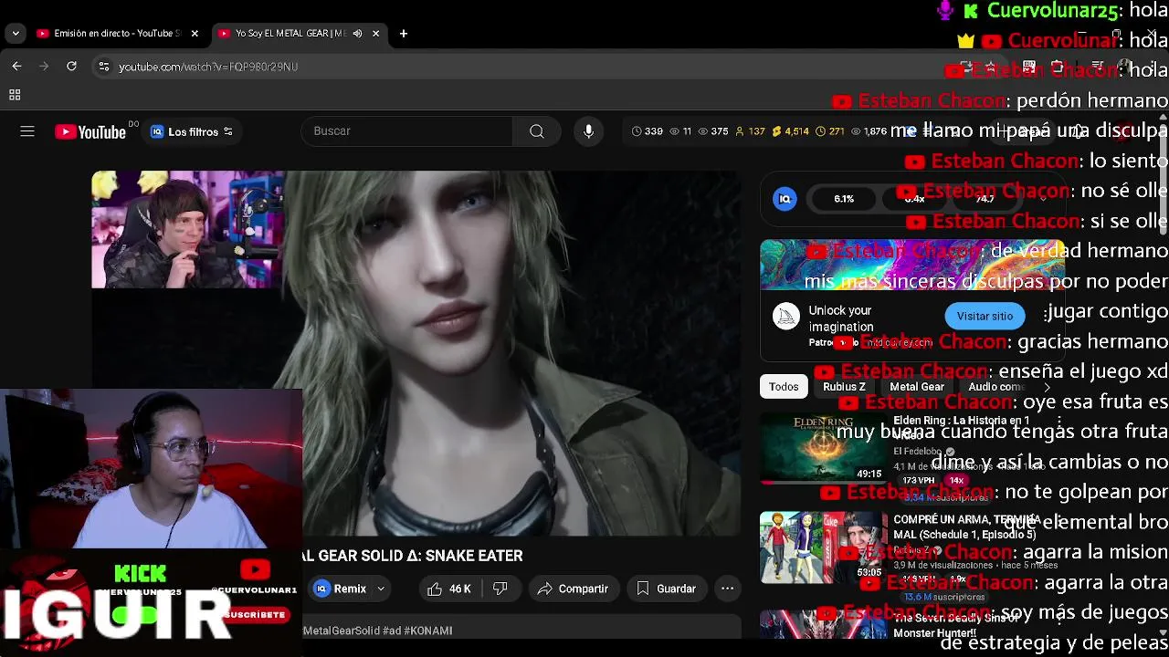Image resolution: width=1169 pixels, height=657 pixels.
Task: Open COMPRÉ UN ARMA Schedule 1 thumbnail
Action: [823, 547]
